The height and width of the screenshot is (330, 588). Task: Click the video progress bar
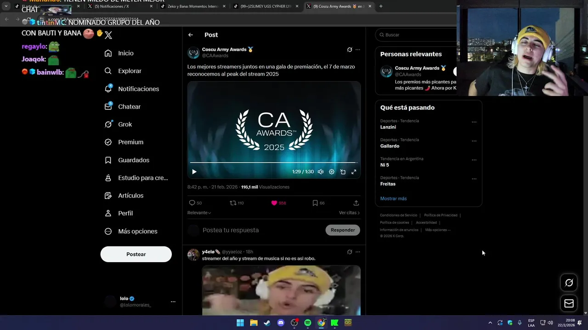tap(274, 163)
